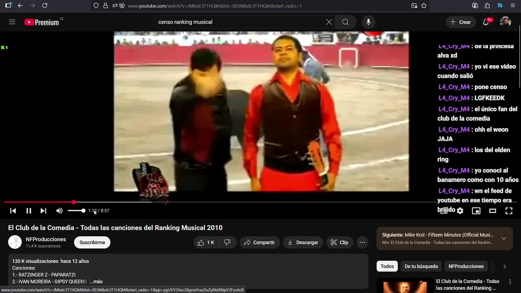Show more filter chips arrow

point(504,267)
